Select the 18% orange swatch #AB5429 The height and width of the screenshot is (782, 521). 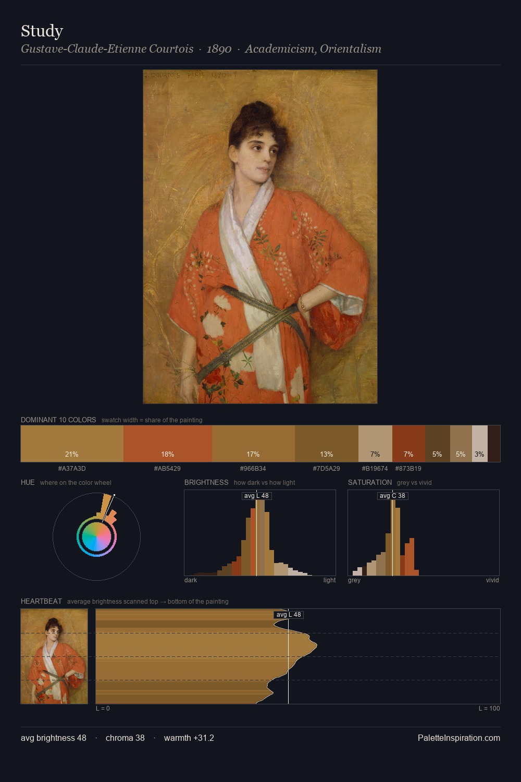[168, 444]
